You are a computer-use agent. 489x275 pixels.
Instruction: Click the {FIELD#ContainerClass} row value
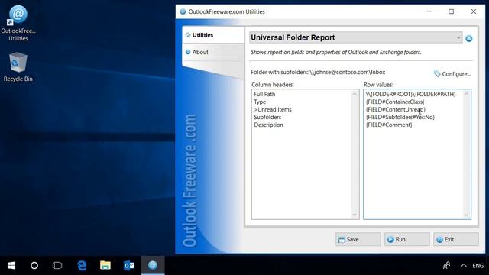pos(395,102)
